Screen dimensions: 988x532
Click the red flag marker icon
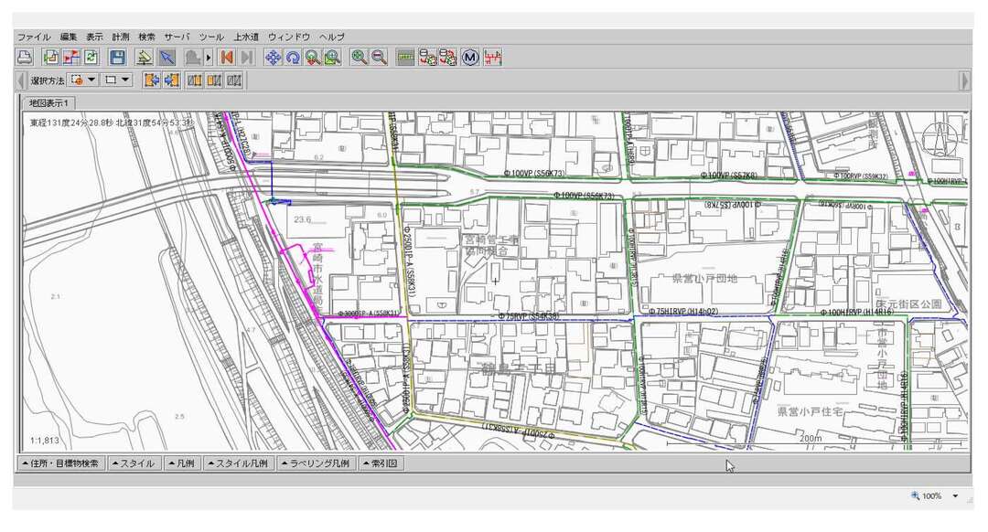click(71, 58)
